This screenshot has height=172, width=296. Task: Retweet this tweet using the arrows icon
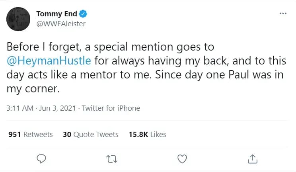pos(112,159)
